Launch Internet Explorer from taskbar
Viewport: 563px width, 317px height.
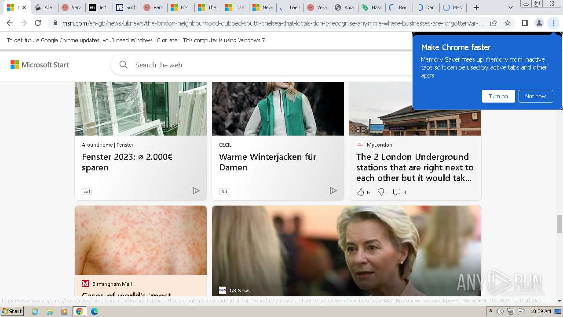point(35,311)
